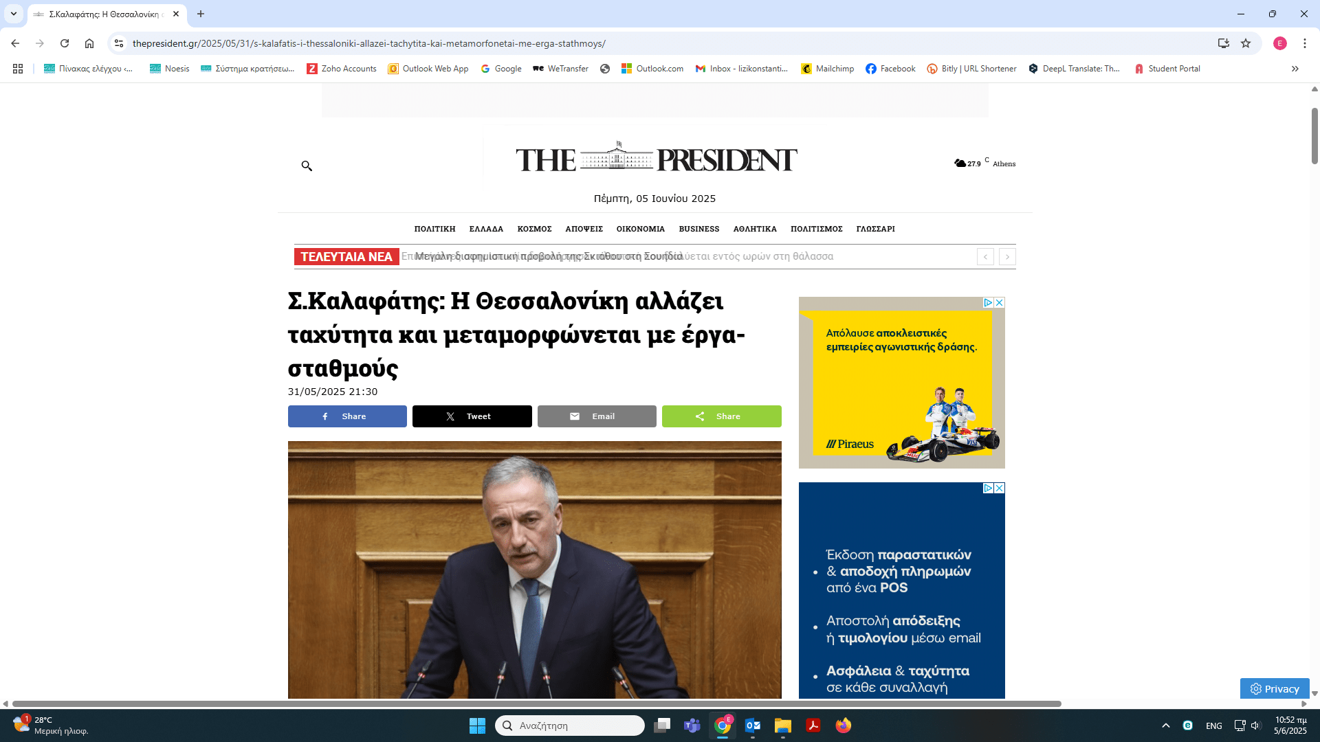Reload the page with the refresh icon
The width and height of the screenshot is (1320, 742).
[x=65, y=43]
